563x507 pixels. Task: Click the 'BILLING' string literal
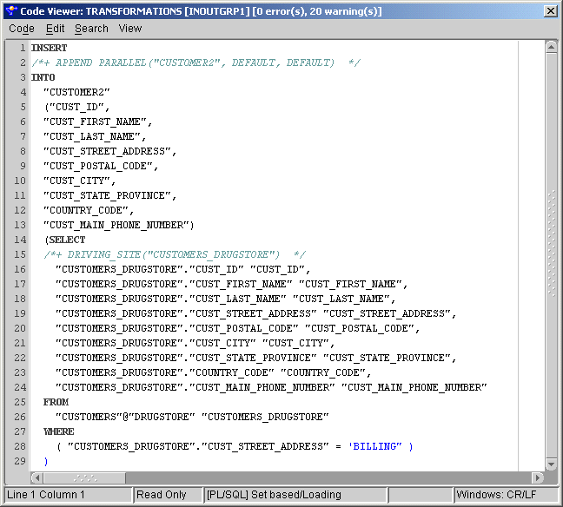click(374, 446)
